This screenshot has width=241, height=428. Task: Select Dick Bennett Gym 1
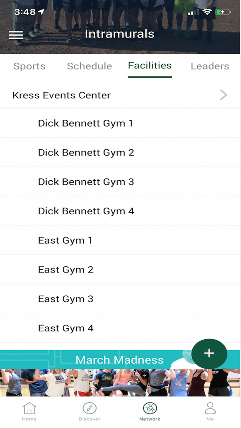point(85,123)
